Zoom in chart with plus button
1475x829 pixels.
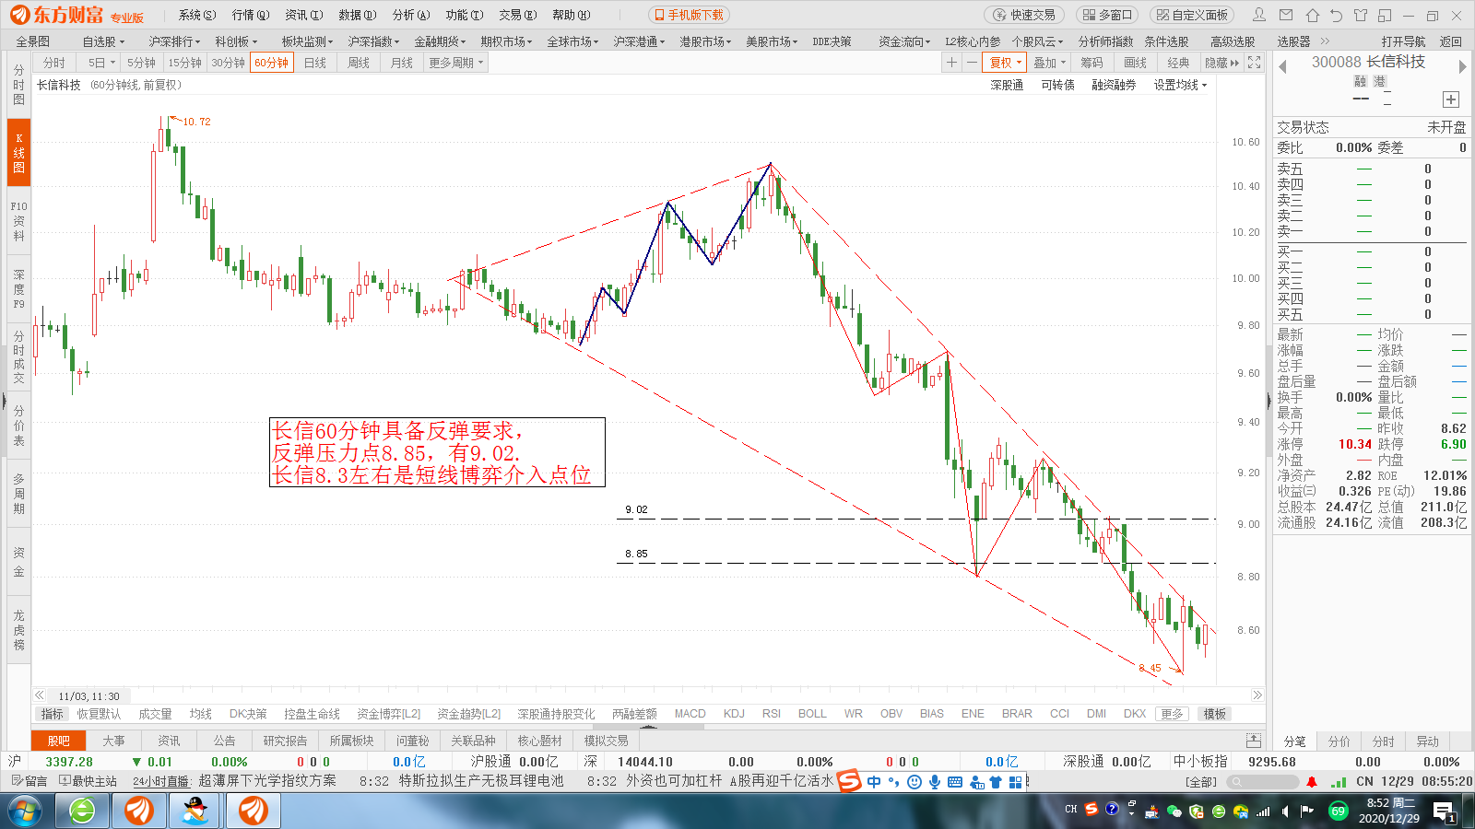point(951,62)
